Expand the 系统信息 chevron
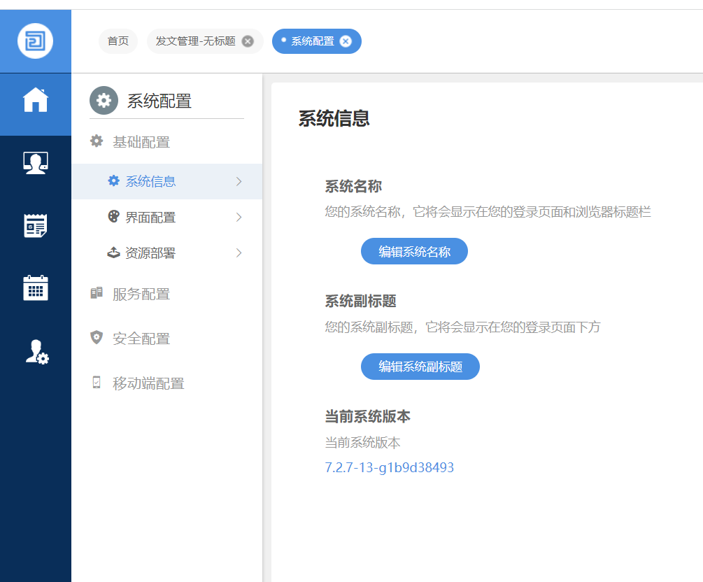This screenshot has height=582, width=703. click(x=239, y=181)
